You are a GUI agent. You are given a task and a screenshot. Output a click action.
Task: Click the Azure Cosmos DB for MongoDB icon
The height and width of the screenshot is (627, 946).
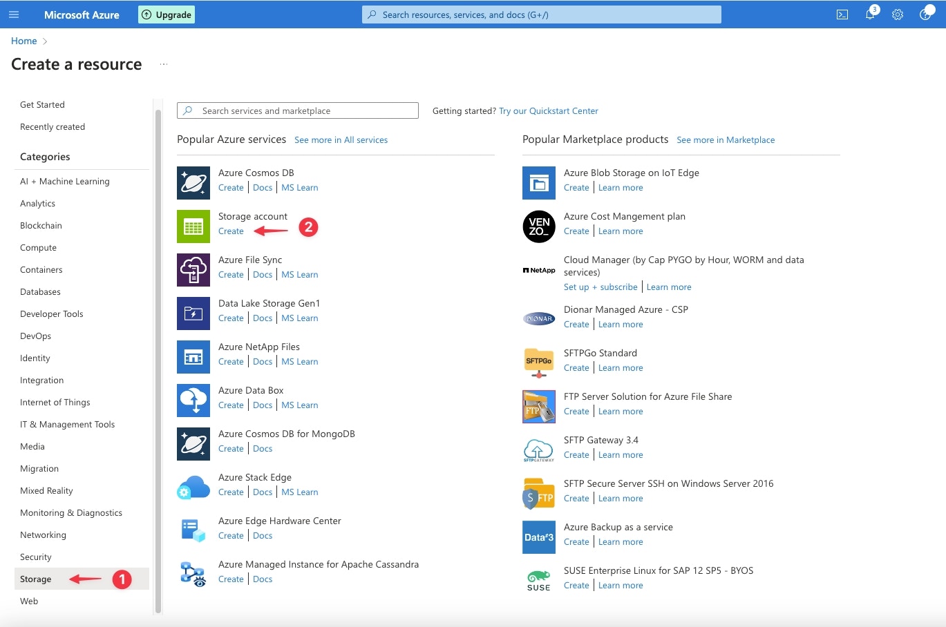[193, 444]
